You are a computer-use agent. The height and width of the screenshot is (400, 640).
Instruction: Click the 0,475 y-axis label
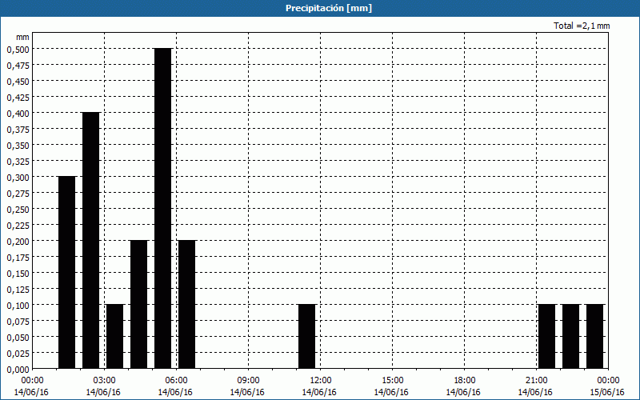point(18,66)
